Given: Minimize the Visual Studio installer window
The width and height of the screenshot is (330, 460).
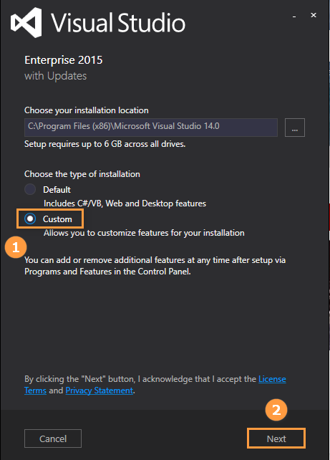Looking at the screenshot, I should [x=294, y=16].
